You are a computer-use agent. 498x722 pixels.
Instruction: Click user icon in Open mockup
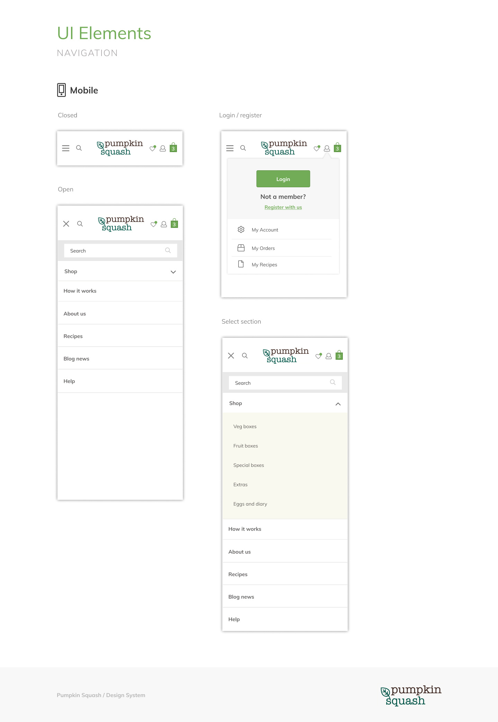tap(164, 224)
